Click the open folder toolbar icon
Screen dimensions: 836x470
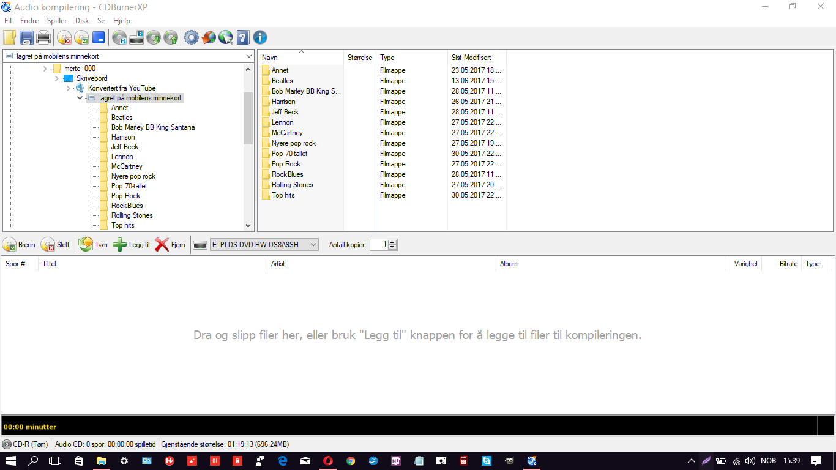[9, 38]
